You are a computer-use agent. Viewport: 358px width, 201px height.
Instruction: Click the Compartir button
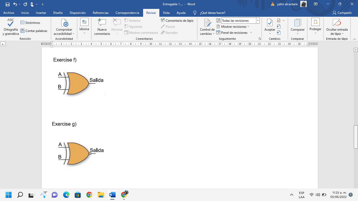pyautogui.click(x=342, y=13)
